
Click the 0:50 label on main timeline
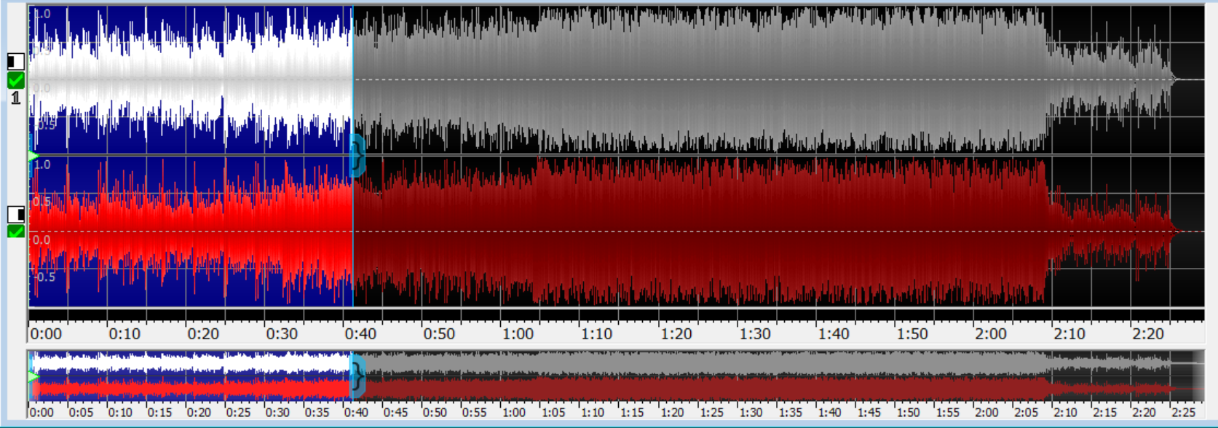(x=439, y=334)
